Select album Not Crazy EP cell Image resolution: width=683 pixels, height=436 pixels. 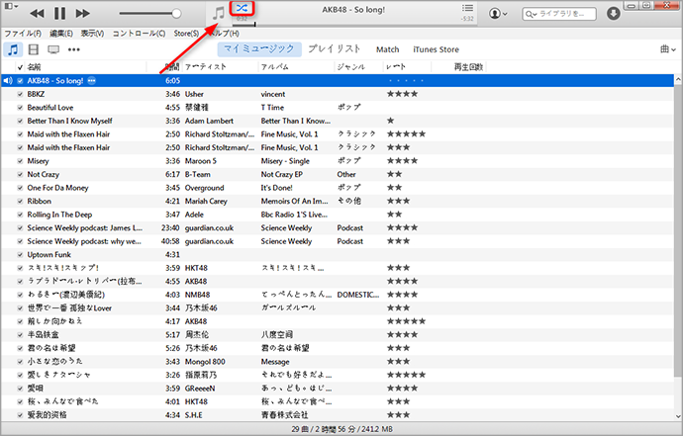click(282, 174)
